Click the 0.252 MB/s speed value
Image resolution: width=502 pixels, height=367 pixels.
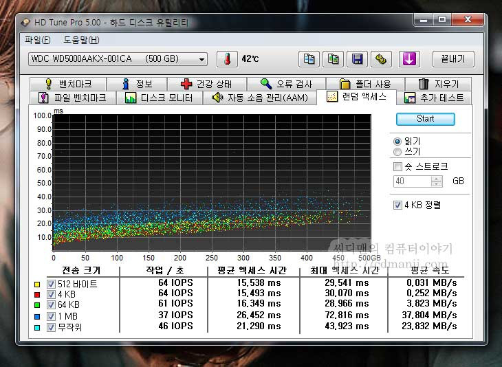pos(432,293)
